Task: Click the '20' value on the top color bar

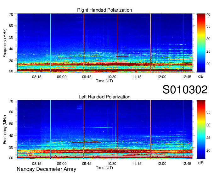Action: click(208, 64)
